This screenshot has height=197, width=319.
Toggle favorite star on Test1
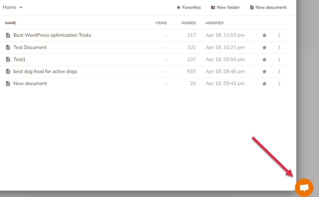[x=264, y=59]
